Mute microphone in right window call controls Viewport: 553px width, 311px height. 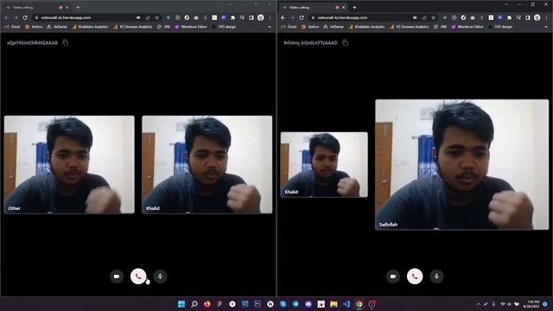[436, 276]
